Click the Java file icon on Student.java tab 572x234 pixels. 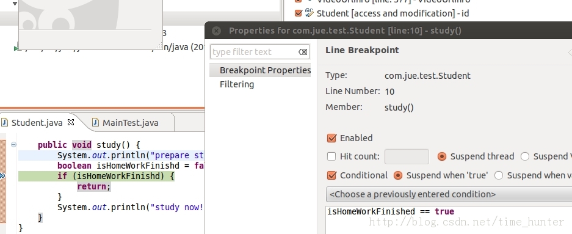(x=4, y=122)
